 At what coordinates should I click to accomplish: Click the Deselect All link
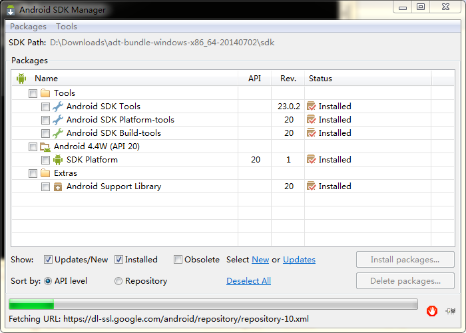pos(248,281)
